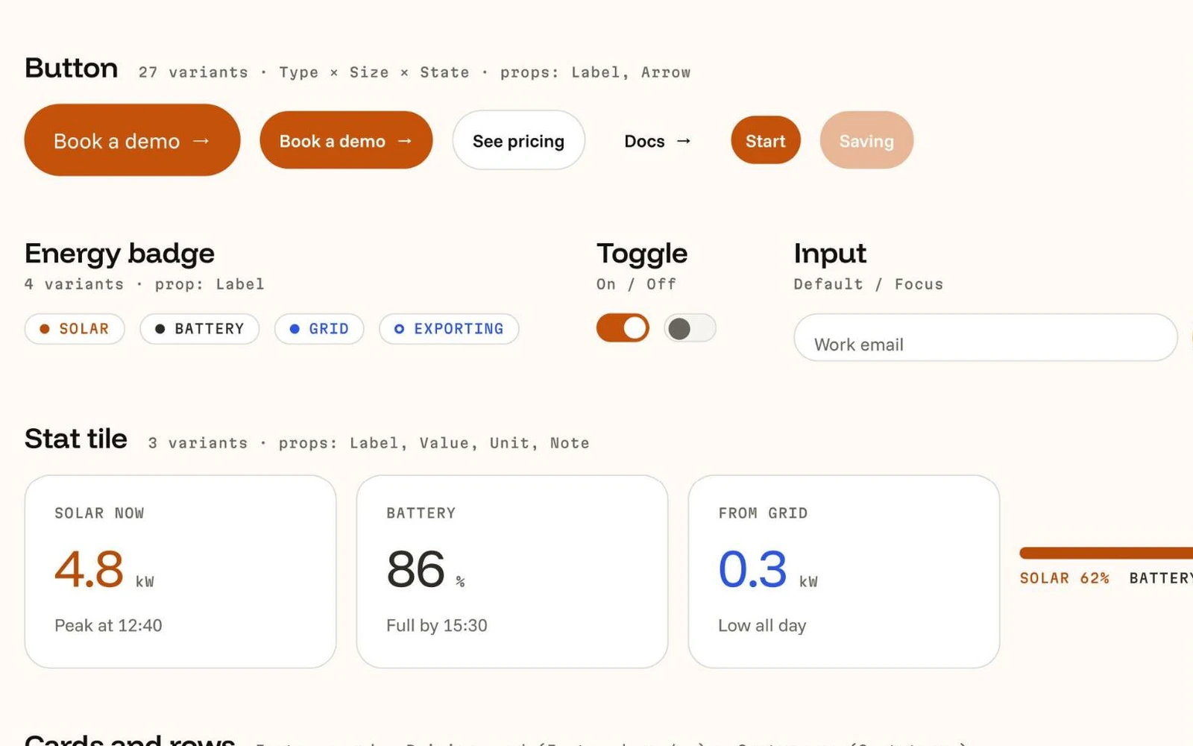Viewport: 1193px width, 746px height.
Task: Click the '4 variants · prop: Label' caption
Action: [145, 284]
